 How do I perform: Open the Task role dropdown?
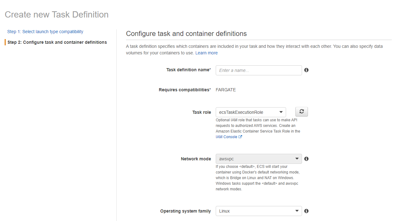[251, 112]
